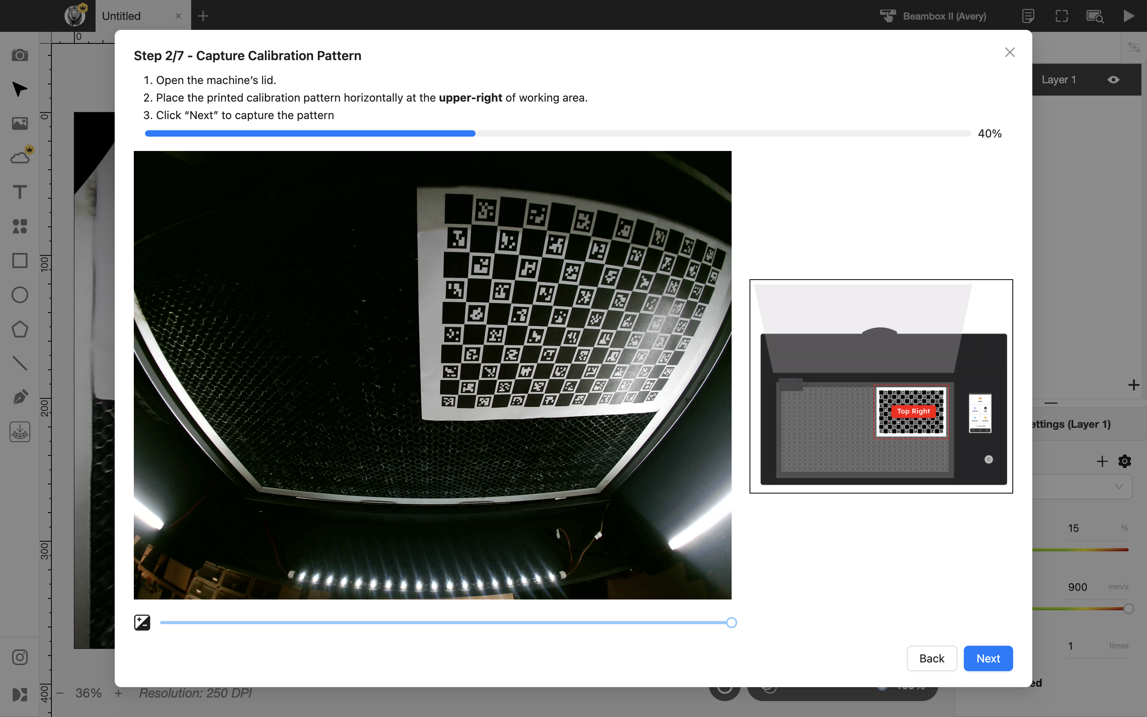The width and height of the screenshot is (1147, 717).
Task: Expand the preset dropdown chevron
Action: 1119,486
